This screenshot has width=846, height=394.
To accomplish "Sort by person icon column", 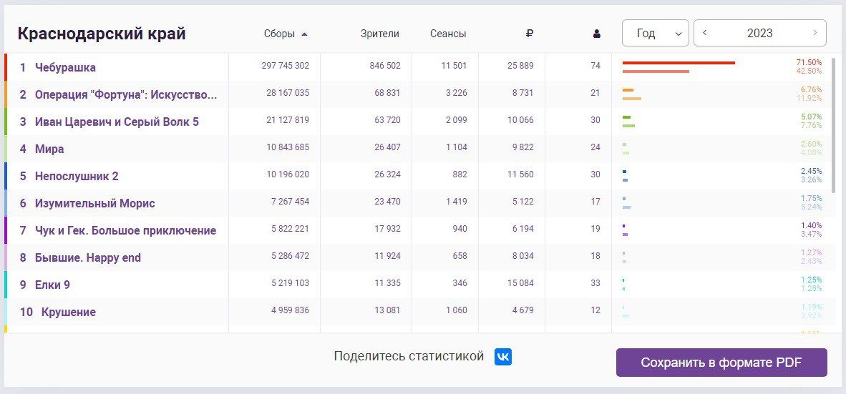I will tap(597, 34).
